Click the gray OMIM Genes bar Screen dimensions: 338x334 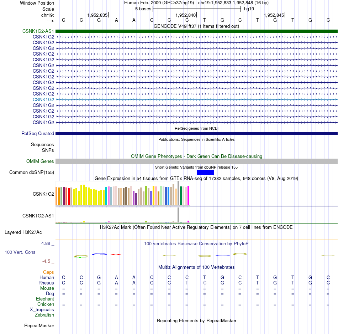(196, 161)
